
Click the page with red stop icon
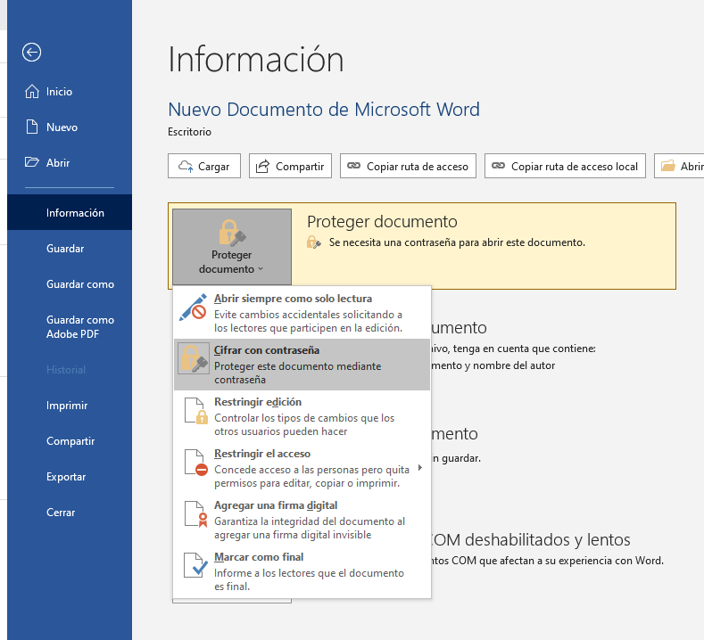(196, 463)
